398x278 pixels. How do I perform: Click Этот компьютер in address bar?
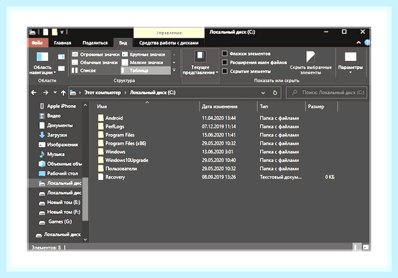point(103,93)
